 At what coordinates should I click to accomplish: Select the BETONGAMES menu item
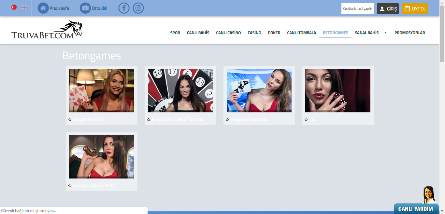click(x=336, y=33)
